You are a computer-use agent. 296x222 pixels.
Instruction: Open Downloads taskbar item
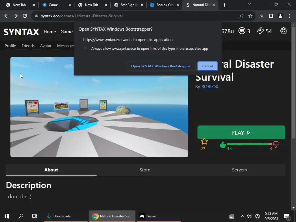(66, 216)
